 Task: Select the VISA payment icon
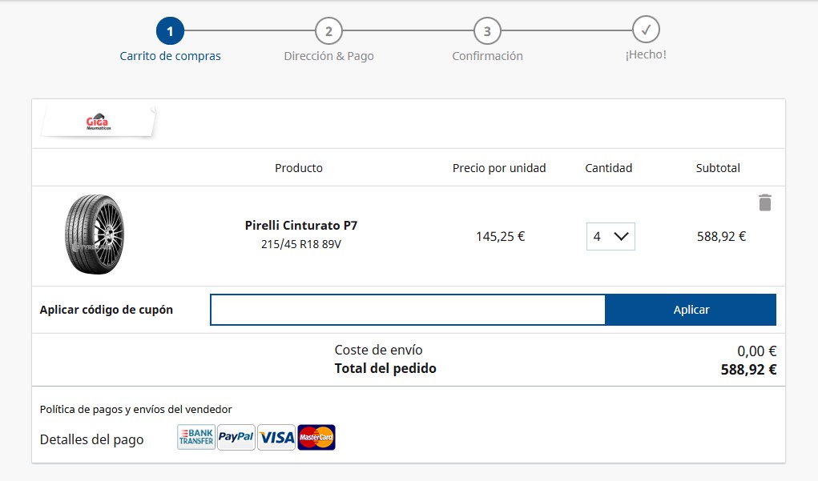coord(276,437)
